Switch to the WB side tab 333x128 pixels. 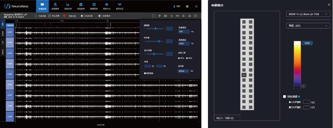(2, 25)
